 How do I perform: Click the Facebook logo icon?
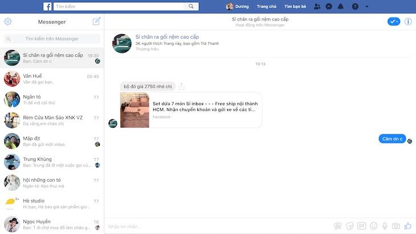47,6
